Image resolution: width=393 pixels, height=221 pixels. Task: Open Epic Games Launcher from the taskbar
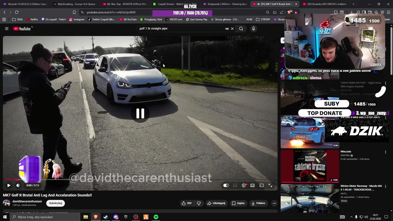[x=126, y=217]
